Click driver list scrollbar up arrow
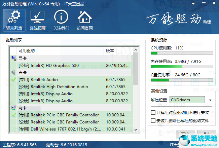This screenshot has width=219, height=148. click(136, 50)
